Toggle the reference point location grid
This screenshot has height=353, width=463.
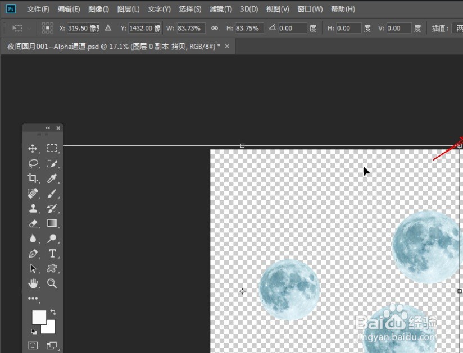48,28
